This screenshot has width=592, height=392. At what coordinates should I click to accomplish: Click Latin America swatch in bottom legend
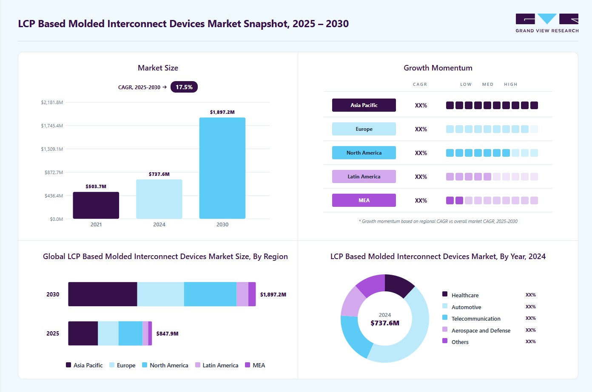198,365
